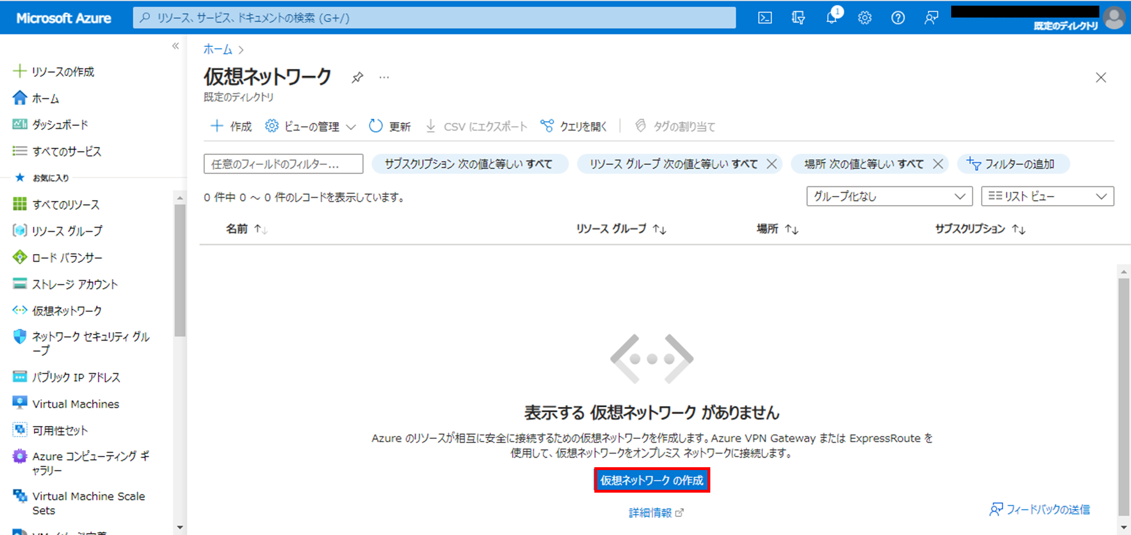Click main content scrollbar up arrow
The height and width of the screenshot is (535, 1131).
click(x=1124, y=272)
